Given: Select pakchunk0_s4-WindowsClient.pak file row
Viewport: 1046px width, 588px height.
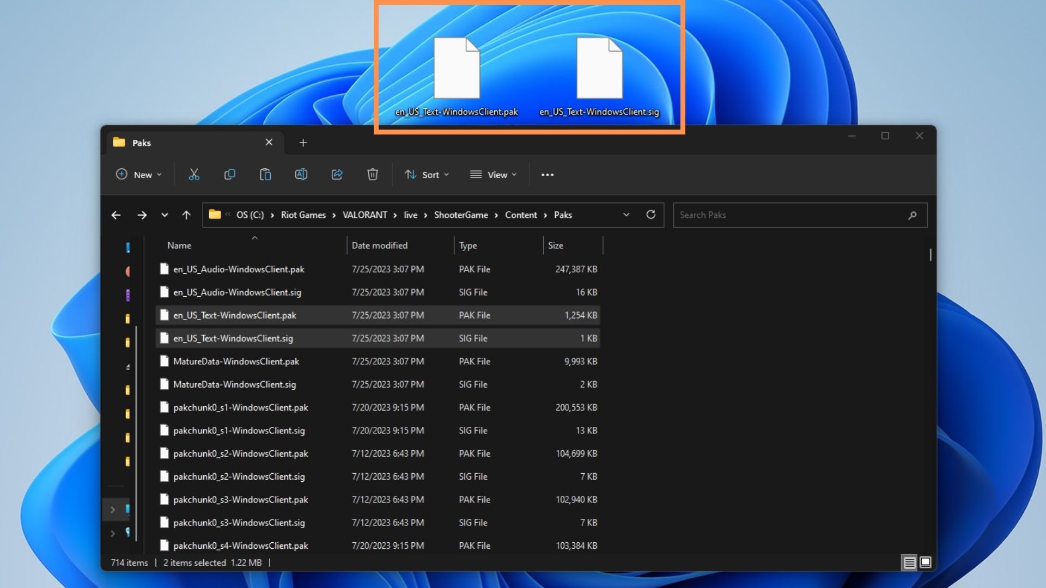Looking at the screenshot, I should [378, 546].
